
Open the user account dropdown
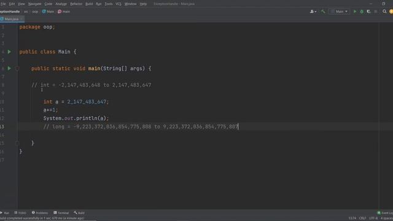point(313,12)
